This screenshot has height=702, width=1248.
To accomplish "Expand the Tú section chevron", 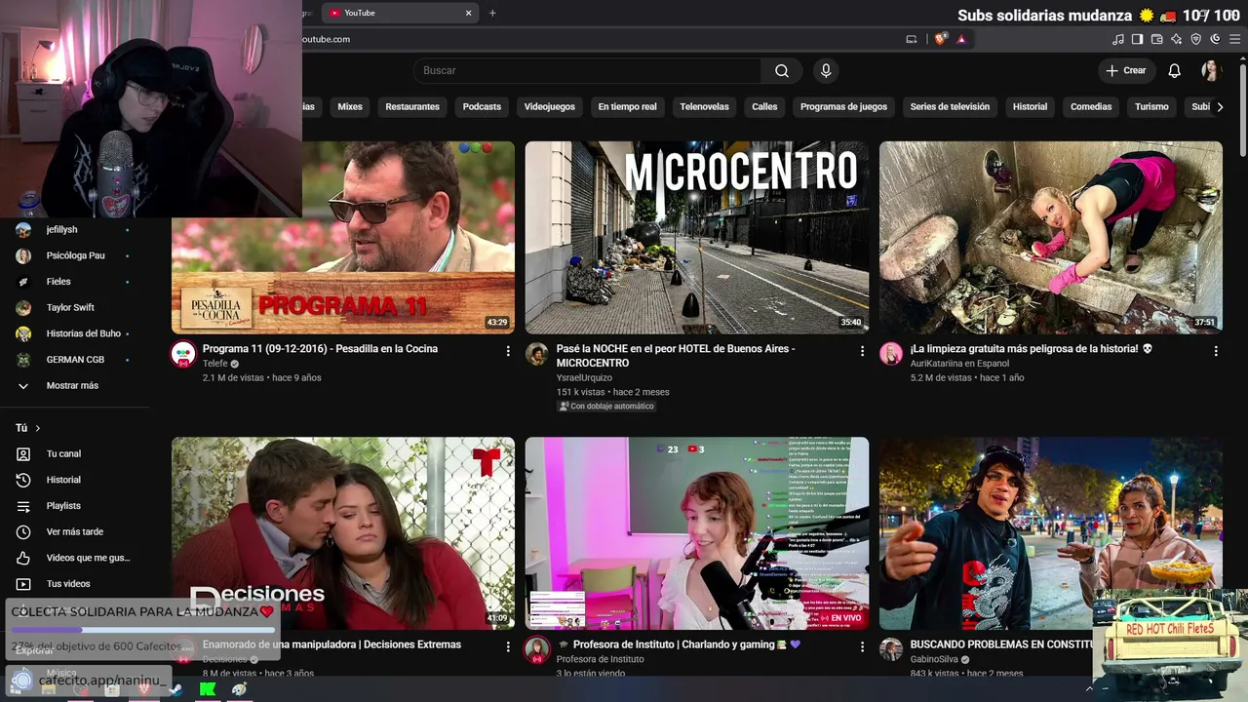I will click(38, 428).
